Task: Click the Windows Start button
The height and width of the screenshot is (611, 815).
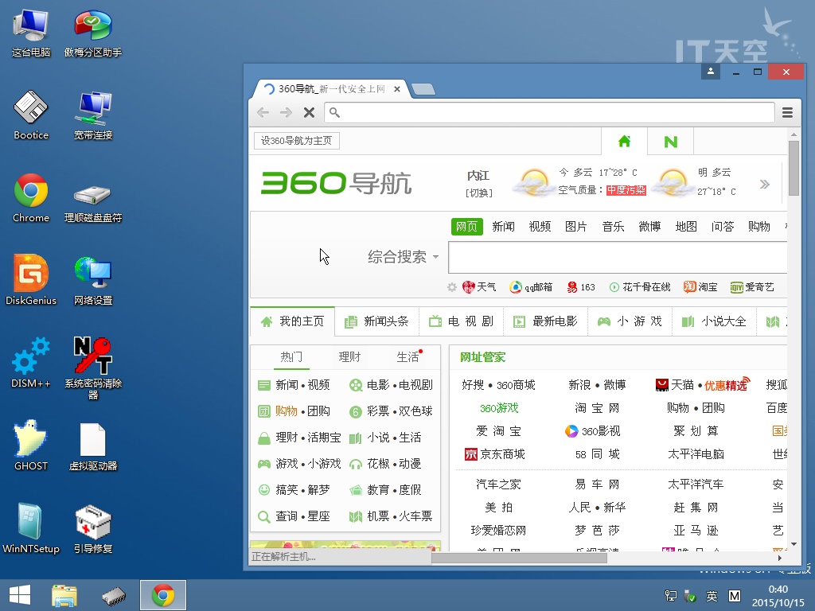Action: click(20, 595)
